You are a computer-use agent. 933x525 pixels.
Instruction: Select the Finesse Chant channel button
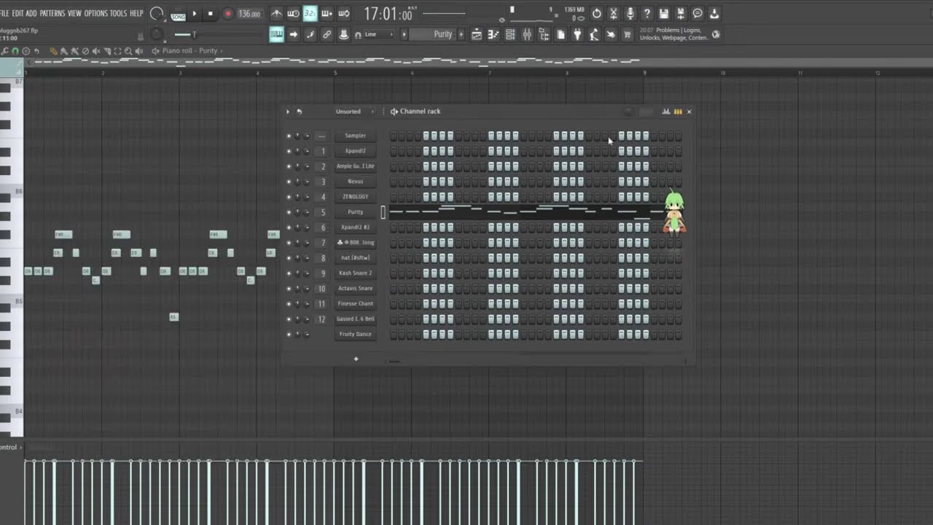(x=356, y=303)
